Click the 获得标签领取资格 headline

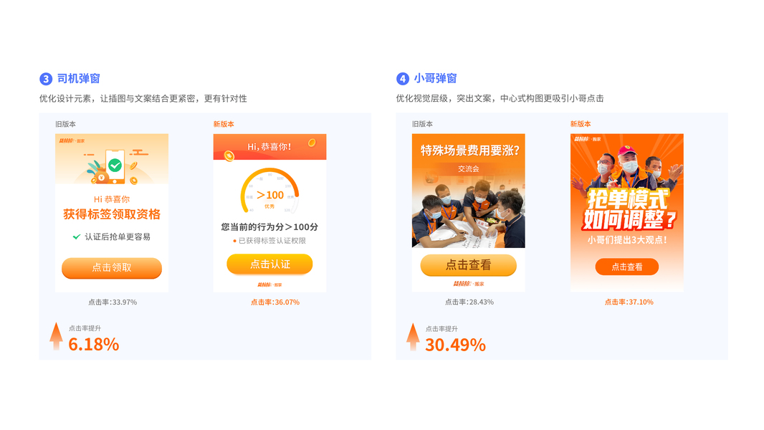point(112,214)
